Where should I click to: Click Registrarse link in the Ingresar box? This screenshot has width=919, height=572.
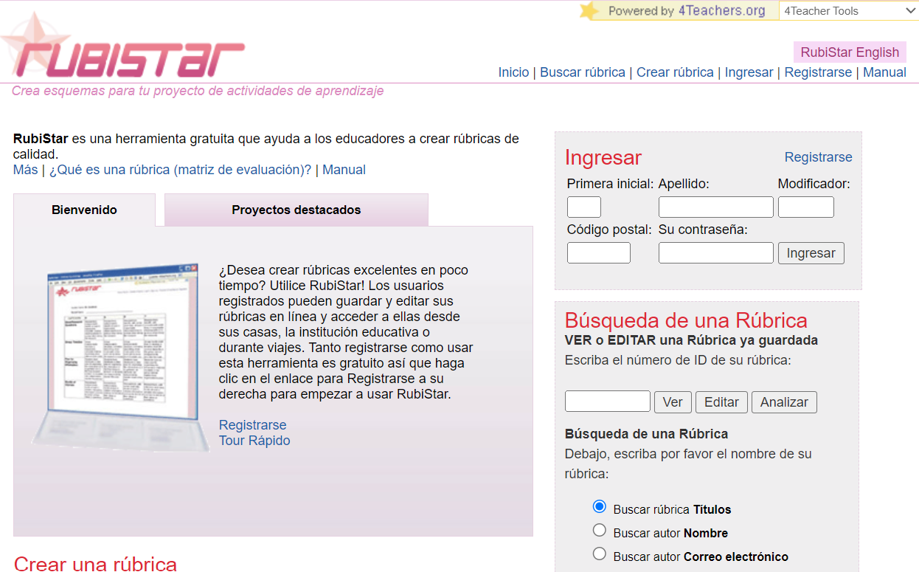point(818,157)
